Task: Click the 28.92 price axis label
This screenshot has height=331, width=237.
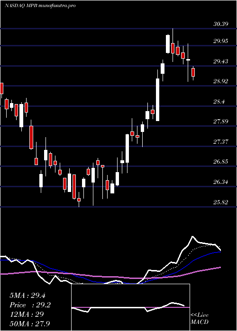Action: [x=220, y=81]
